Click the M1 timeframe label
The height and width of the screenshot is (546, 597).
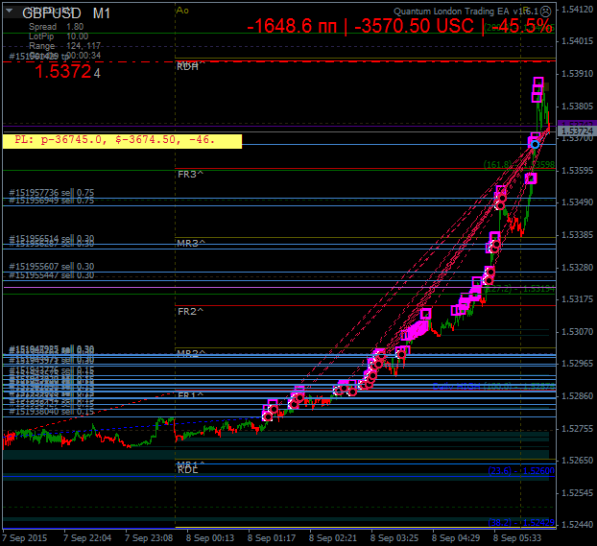point(102,13)
